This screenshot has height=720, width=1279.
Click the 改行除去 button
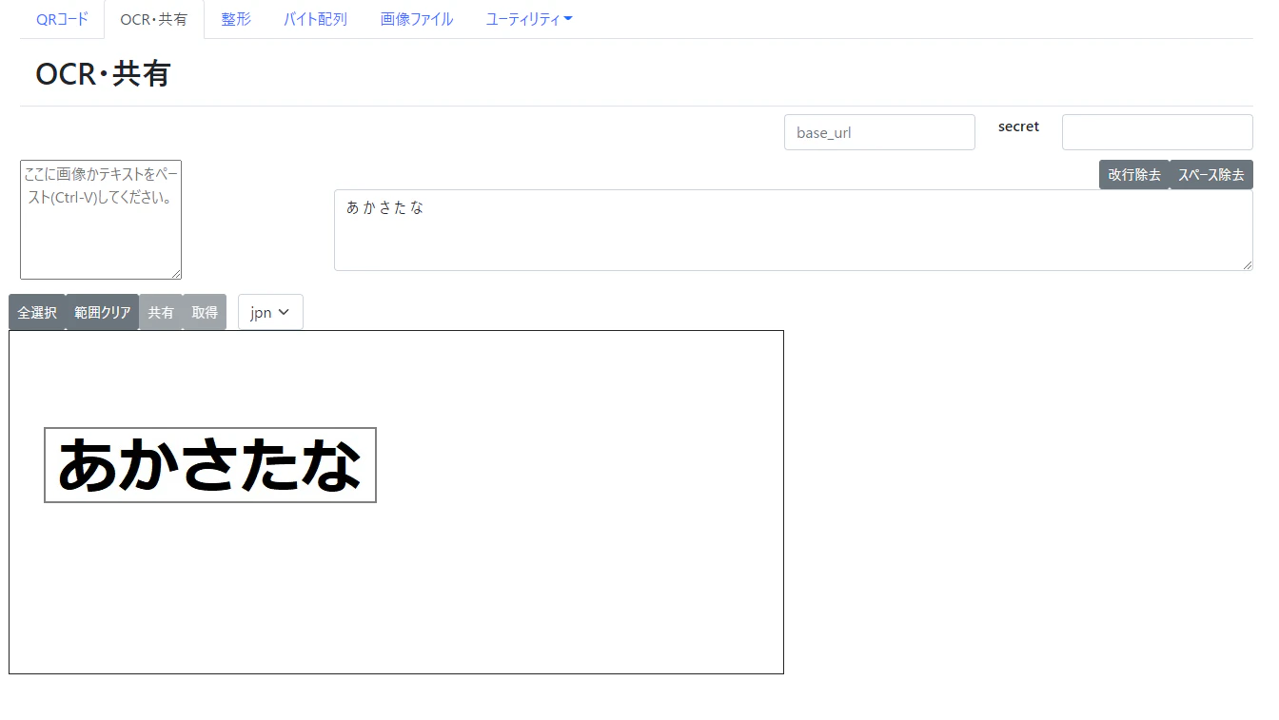(1134, 175)
